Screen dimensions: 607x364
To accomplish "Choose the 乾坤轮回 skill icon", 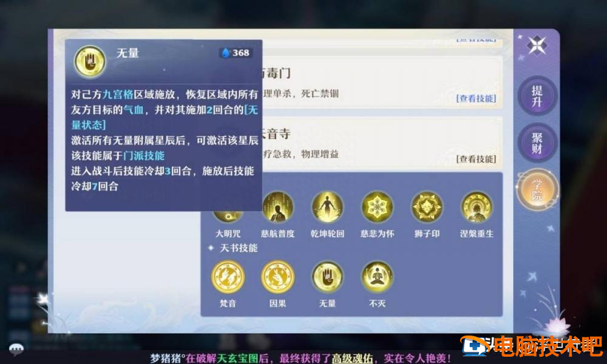I will 328,207.
